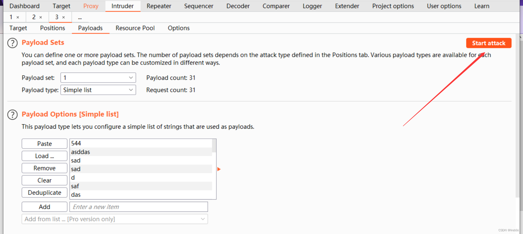Open the Decoder tab
The image size is (523, 234).
click(238, 6)
